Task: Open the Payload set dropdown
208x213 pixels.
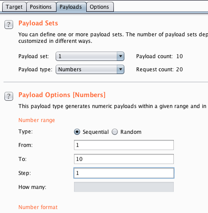Action: click(90, 56)
